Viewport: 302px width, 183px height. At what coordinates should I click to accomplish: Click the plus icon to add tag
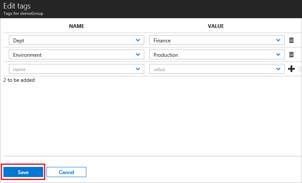tap(291, 69)
